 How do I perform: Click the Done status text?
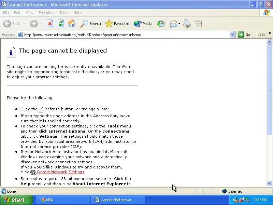(x=12, y=191)
